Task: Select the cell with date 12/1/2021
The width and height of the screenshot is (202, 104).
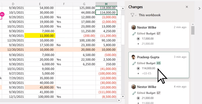Action: point(13,97)
